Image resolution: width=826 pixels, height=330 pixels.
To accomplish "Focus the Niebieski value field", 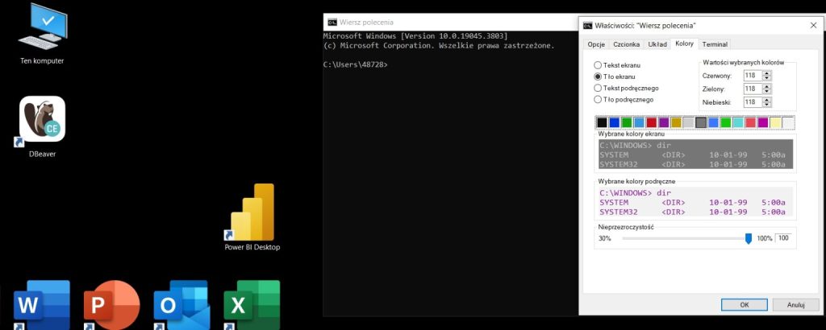I will 753,102.
